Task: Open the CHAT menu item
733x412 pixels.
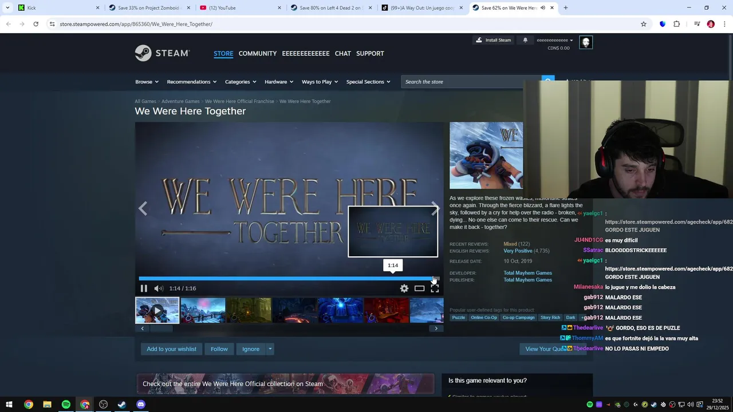Action: point(343,53)
